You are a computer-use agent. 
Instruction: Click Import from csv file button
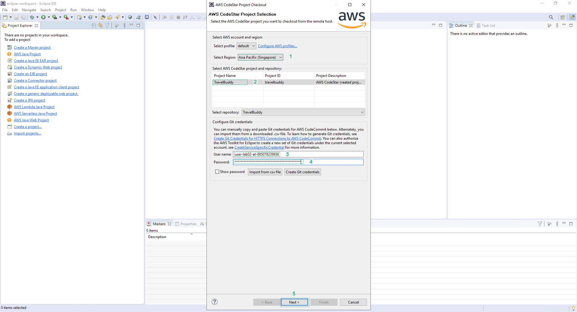pyautogui.click(x=265, y=172)
